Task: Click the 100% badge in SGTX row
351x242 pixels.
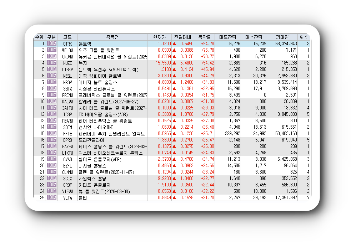Action: (52, 88)
